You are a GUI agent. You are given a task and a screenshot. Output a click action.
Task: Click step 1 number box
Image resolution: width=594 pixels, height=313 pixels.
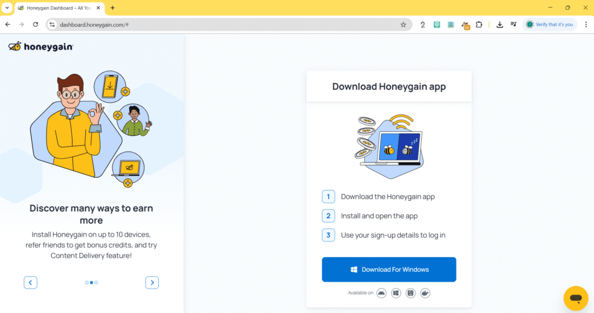tap(328, 196)
